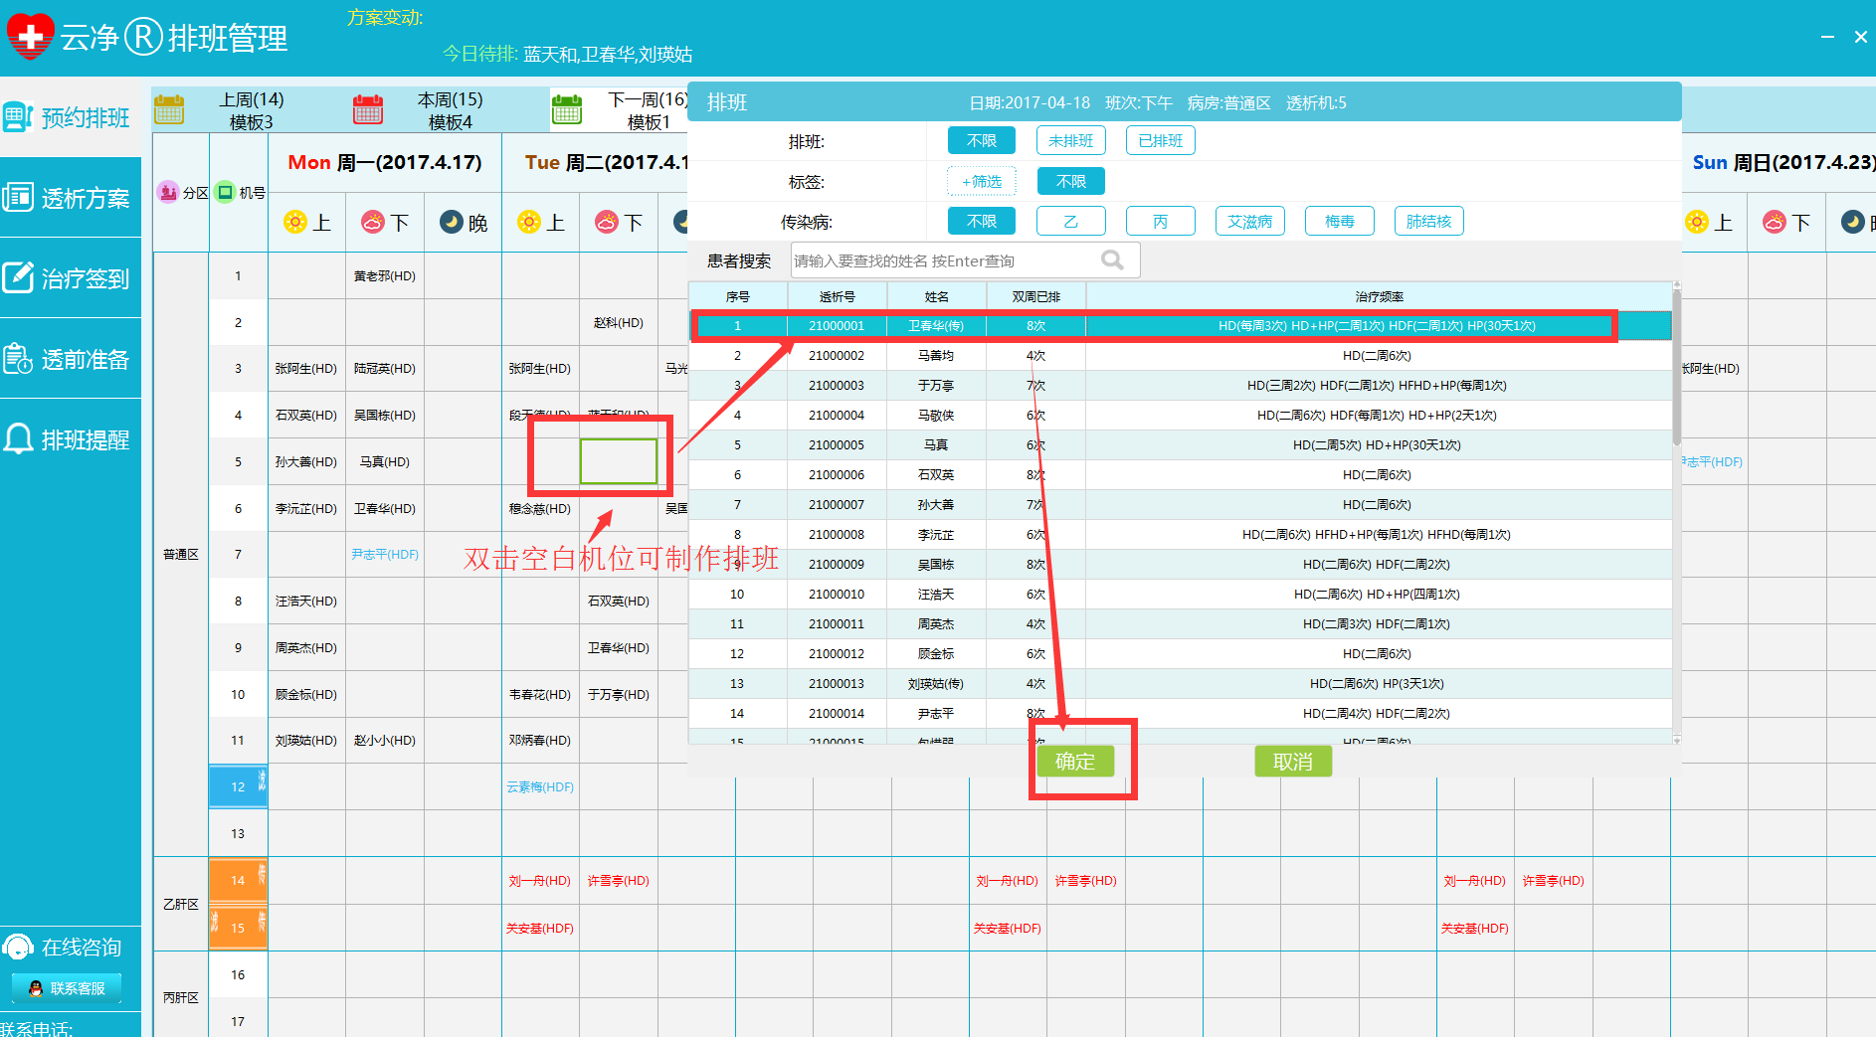Sort the list by 治疗频率 column header
The height and width of the screenshot is (1037, 1876).
pyautogui.click(x=1379, y=296)
